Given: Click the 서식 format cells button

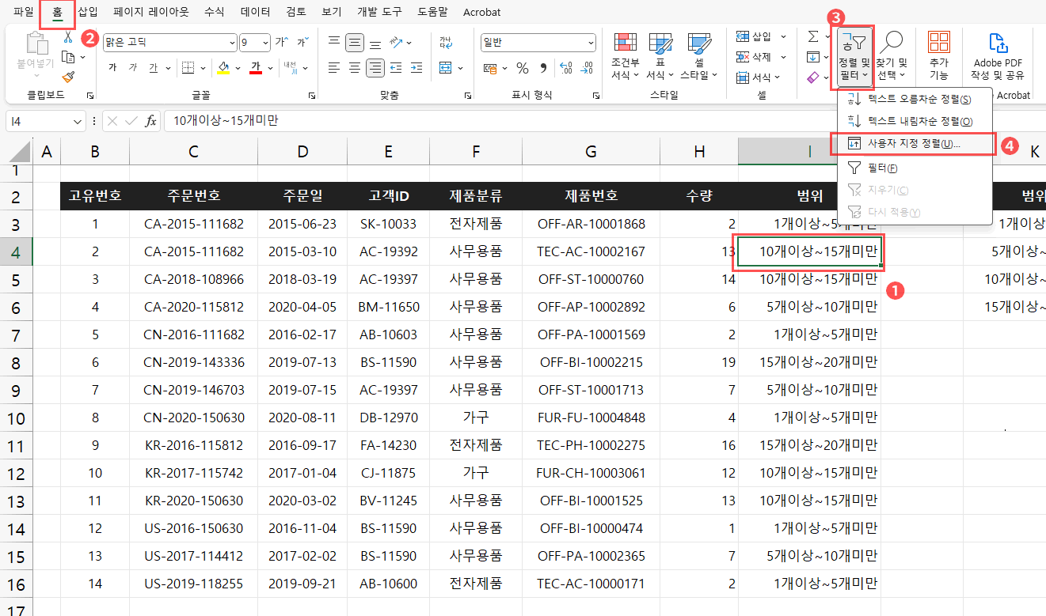Looking at the screenshot, I should tap(760, 77).
